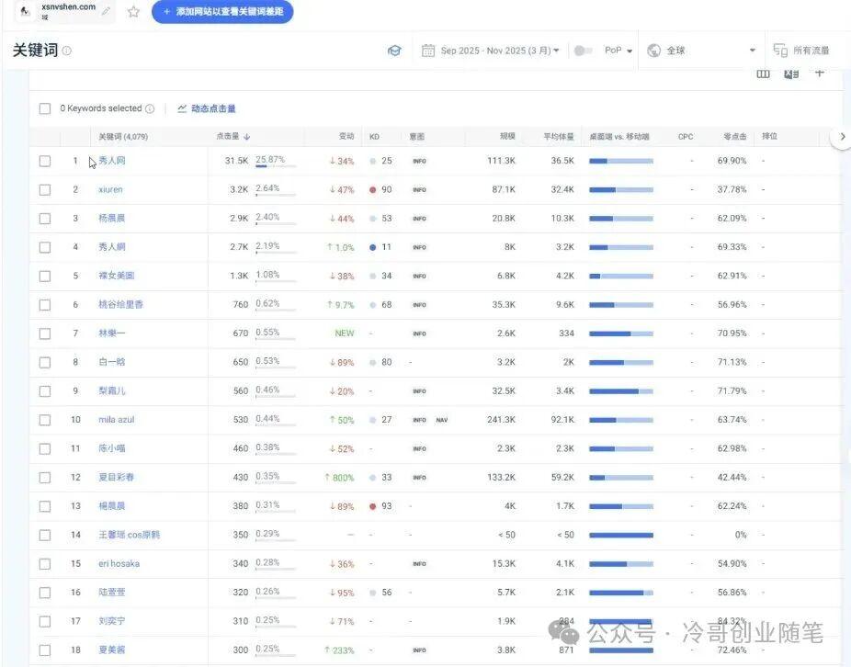Open the 全球 region dropdown

click(702, 51)
